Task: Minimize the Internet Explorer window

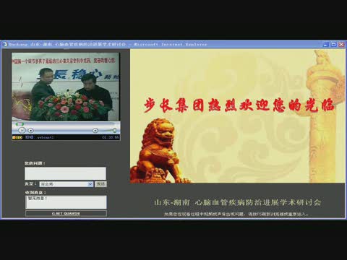Action: [326, 44]
